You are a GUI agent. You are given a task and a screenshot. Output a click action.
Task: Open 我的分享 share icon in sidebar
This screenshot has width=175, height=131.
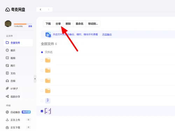point(7,96)
